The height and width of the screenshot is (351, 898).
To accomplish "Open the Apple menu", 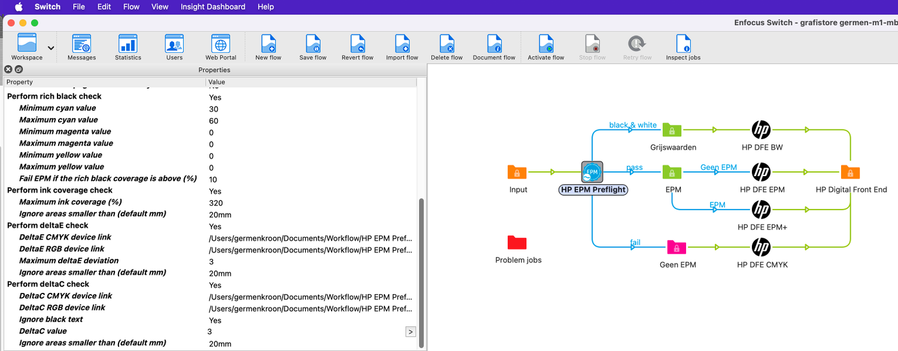I will 19,7.
